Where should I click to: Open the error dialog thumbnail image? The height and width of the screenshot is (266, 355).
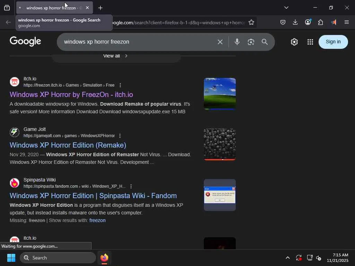point(219,195)
